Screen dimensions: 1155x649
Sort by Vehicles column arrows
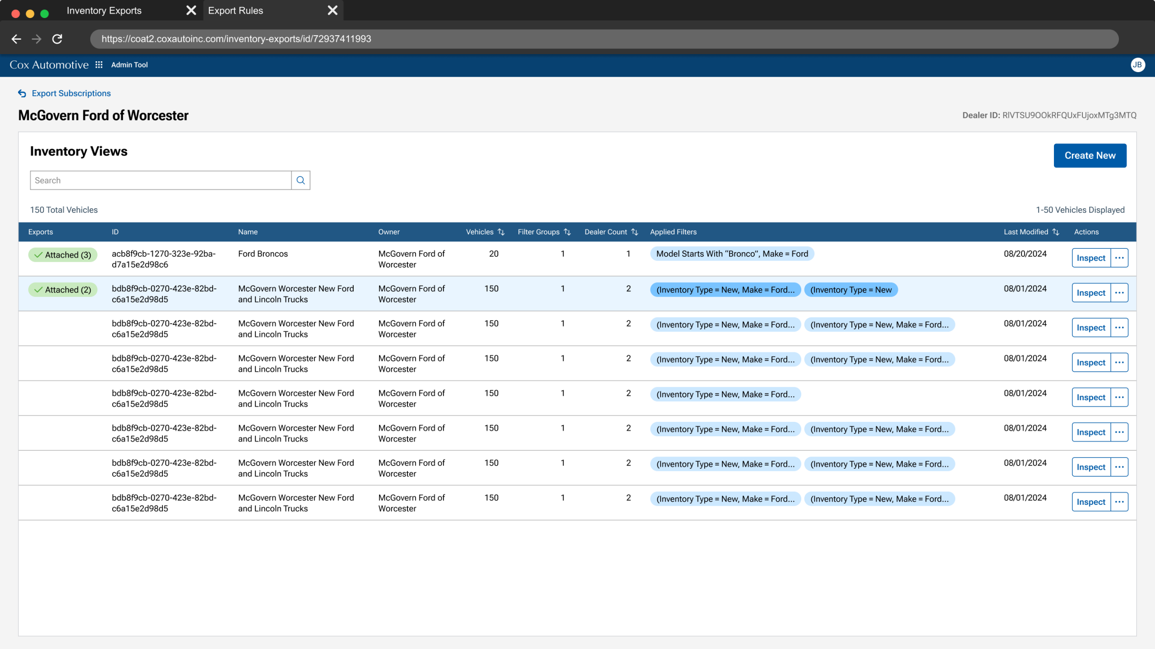[x=501, y=232]
